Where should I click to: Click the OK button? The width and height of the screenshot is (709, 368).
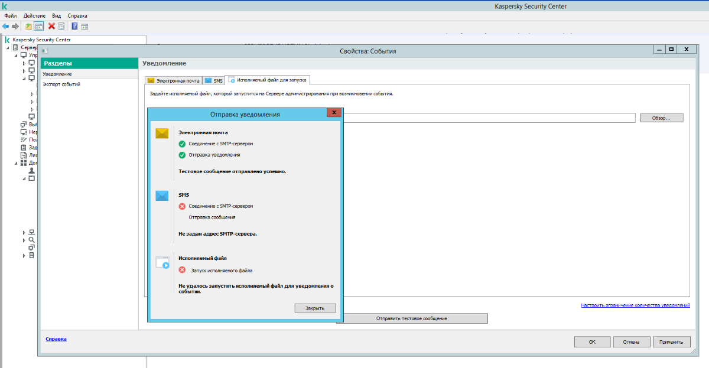pos(592,341)
